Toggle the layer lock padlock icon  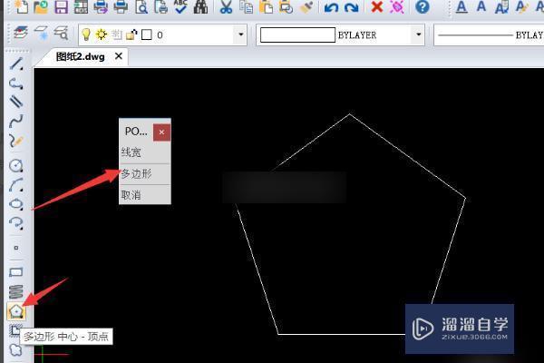click(x=131, y=34)
